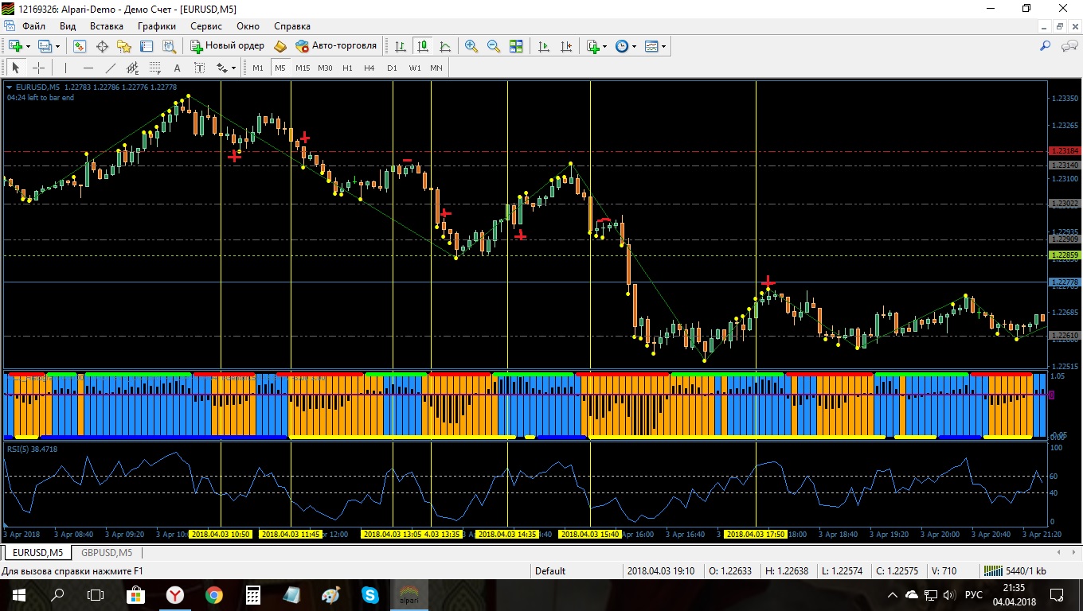Select the text label tool (A)
The width and height of the screenshot is (1083, 611).
click(x=177, y=68)
